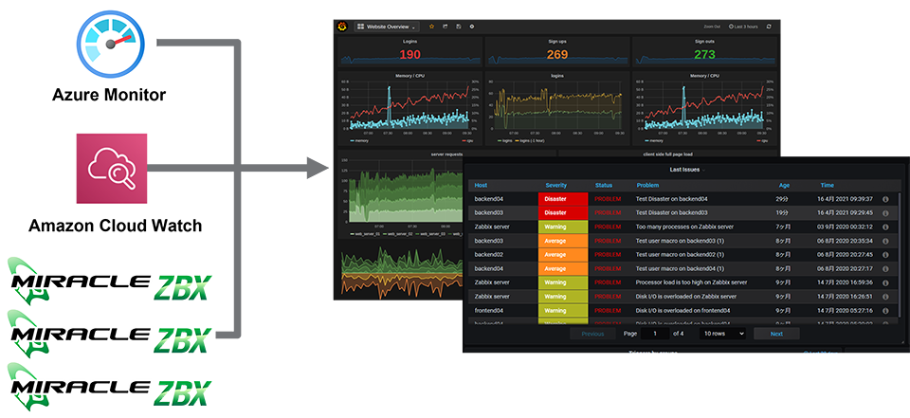Viewport: 910px width, 418px height.
Task: Star the Website Overview dashboard
Action: tap(431, 27)
